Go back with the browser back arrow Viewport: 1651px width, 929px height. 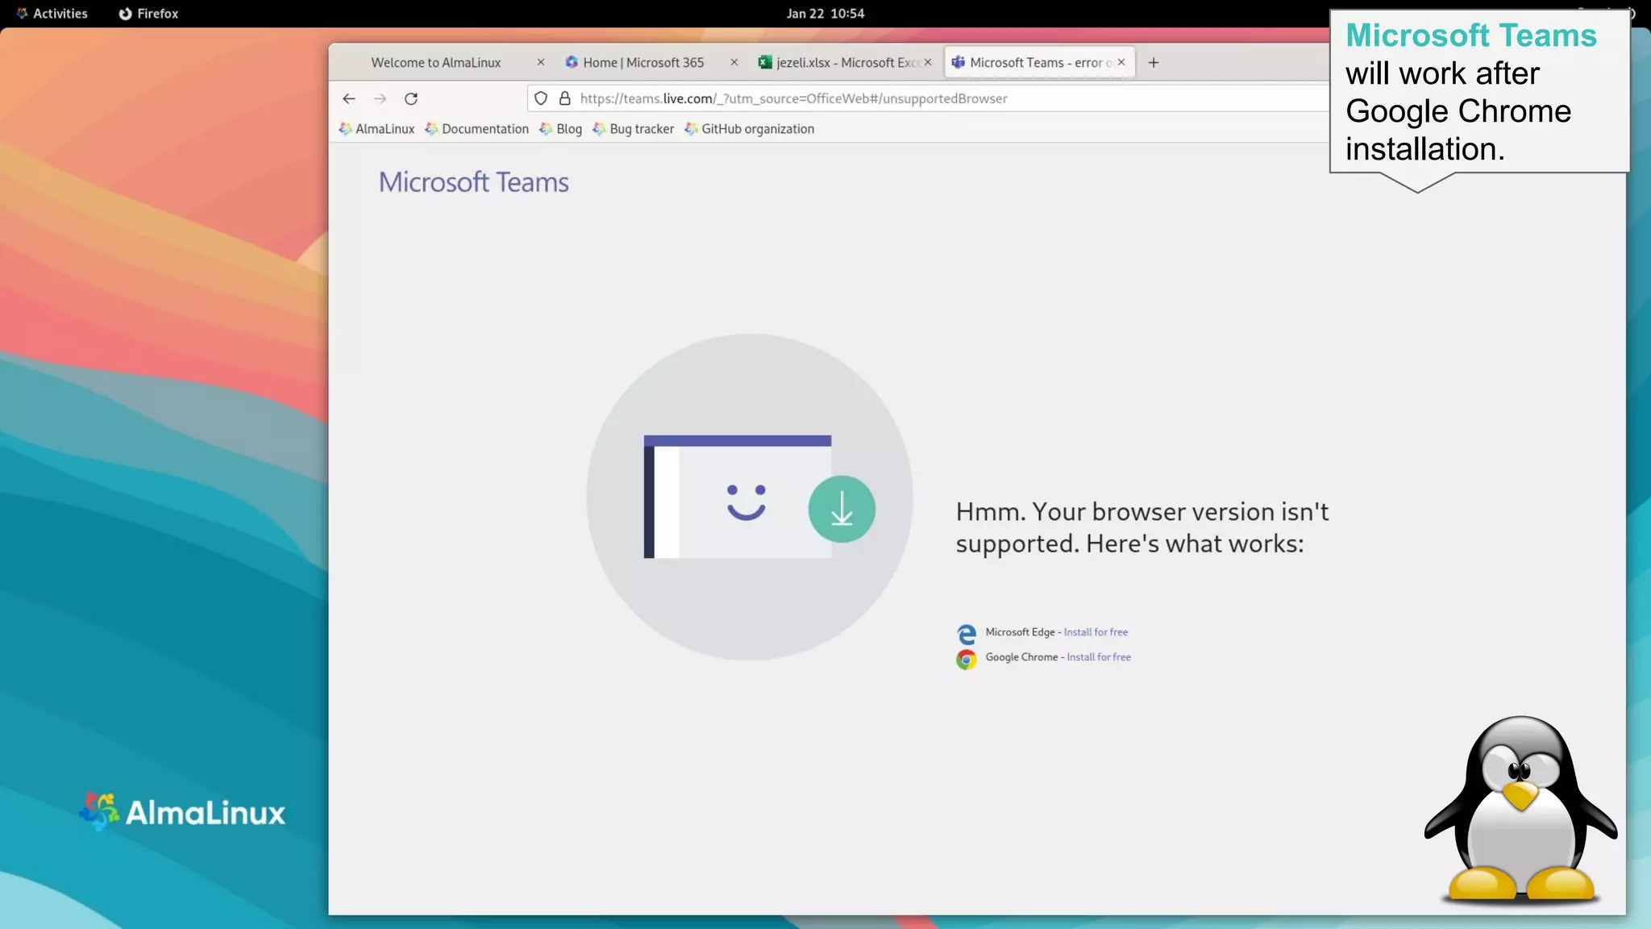coord(348,98)
